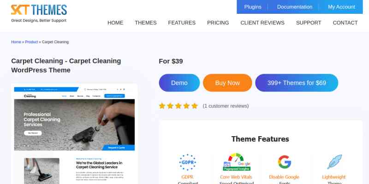Click the SKT Themes logo
This screenshot has height=184, width=369.
click(39, 13)
